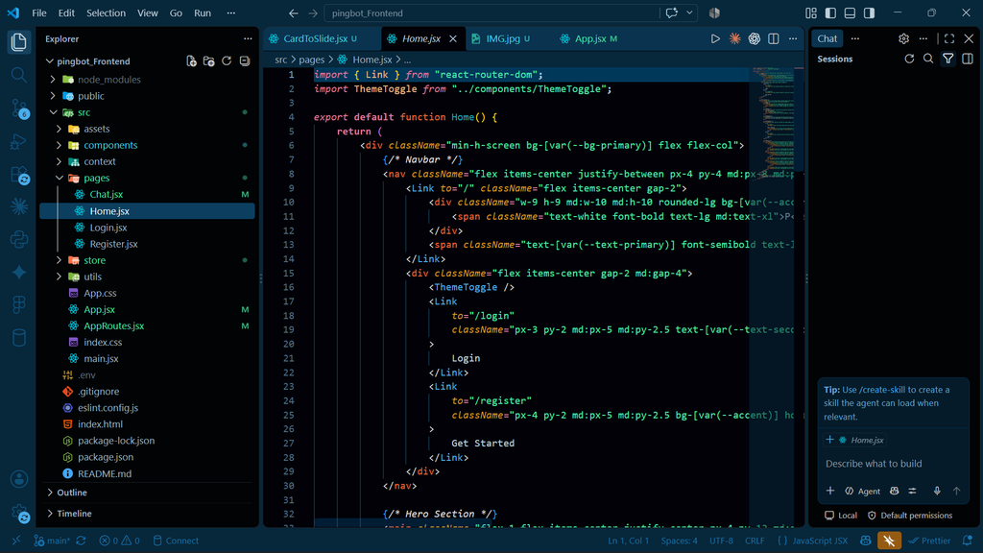Open the Run menu
Viewport: 983px width, 553px height.
pyautogui.click(x=202, y=12)
